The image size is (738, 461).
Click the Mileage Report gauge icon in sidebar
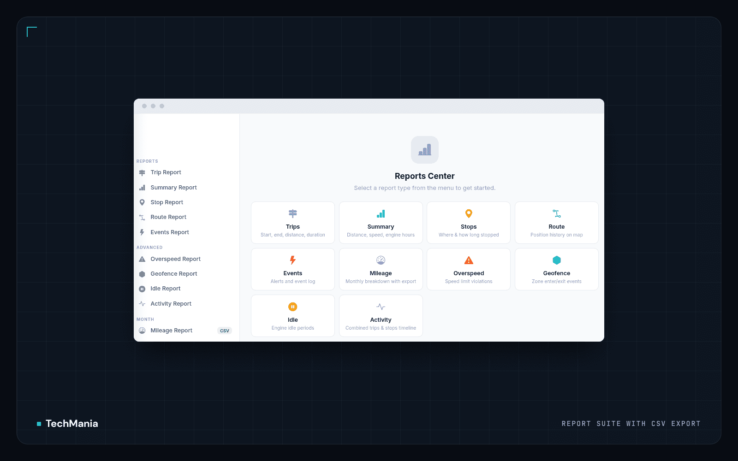point(142,331)
